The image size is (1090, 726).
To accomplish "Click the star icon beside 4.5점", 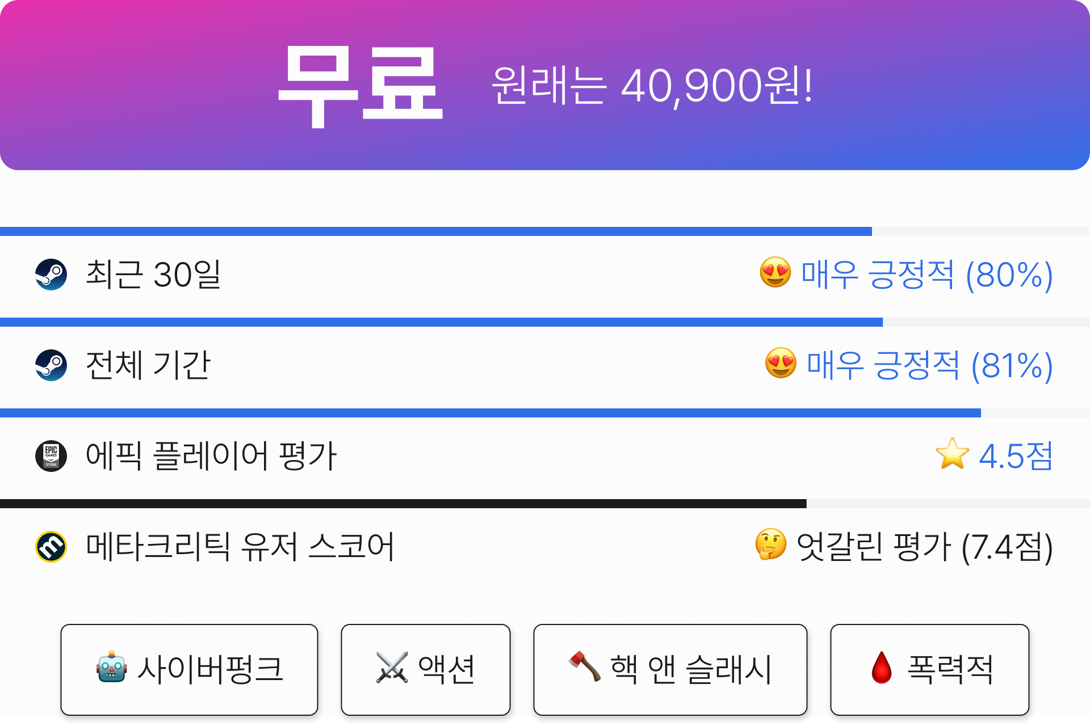I will tap(953, 454).
